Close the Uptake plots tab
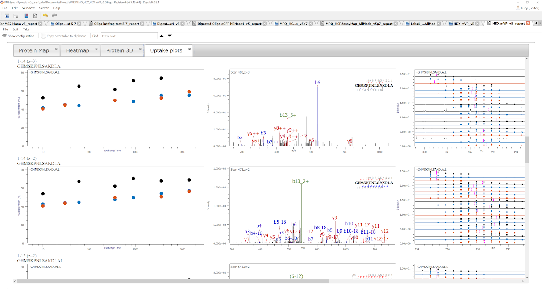This screenshot has width=542, height=296. (189, 49)
